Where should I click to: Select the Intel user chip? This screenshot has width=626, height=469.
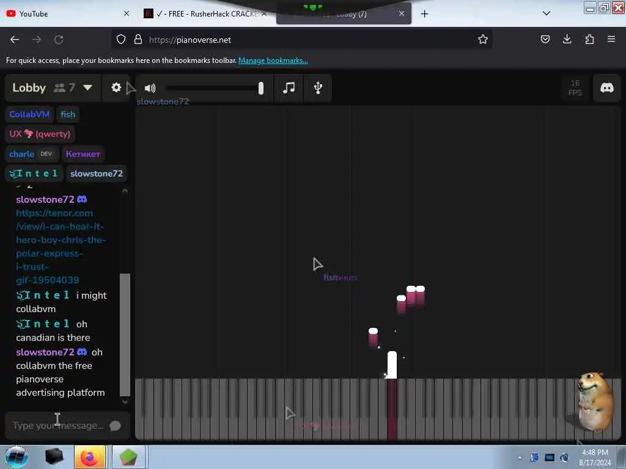34,173
